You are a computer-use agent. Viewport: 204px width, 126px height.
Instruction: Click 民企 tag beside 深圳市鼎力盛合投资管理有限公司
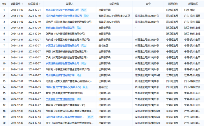pyautogui.click(x=86, y=16)
